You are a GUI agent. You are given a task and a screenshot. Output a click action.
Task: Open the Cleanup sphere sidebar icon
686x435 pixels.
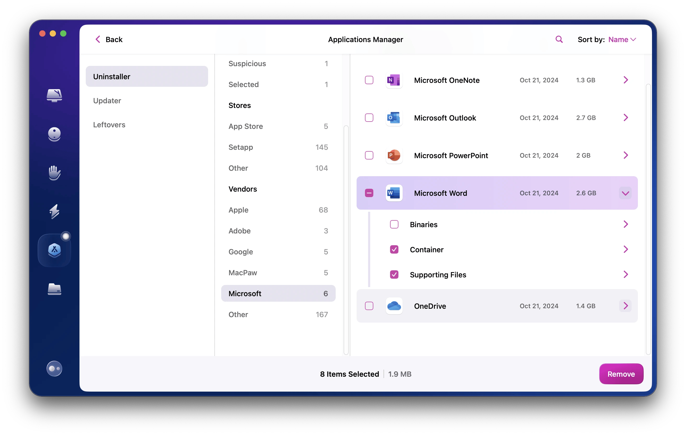click(54, 134)
